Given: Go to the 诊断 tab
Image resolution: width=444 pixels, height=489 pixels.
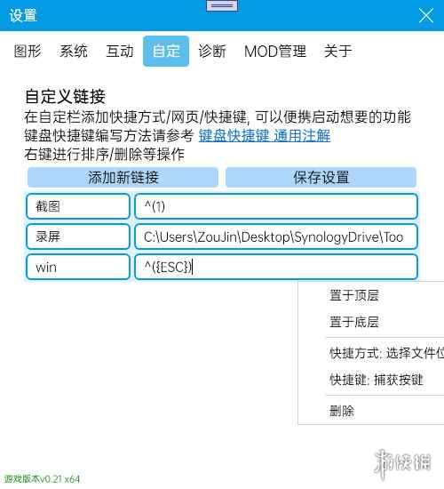Looking at the screenshot, I should [x=212, y=52].
